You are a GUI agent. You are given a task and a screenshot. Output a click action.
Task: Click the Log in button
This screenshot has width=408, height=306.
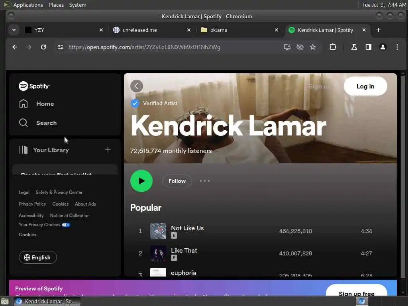pos(365,86)
